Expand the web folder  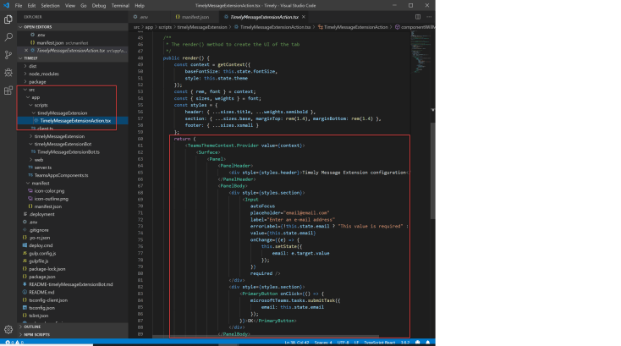(38, 160)
